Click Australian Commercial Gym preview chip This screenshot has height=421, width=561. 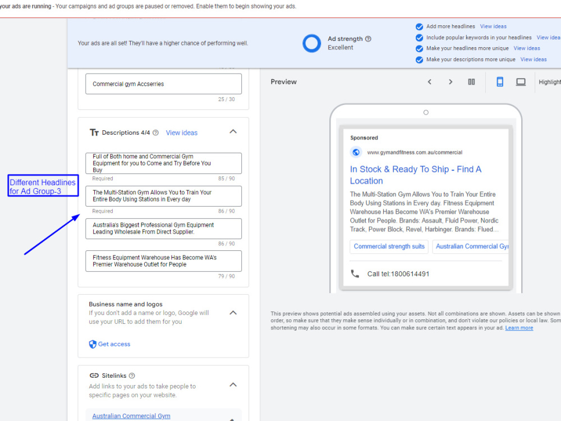pyautogui.click(x=471, y=246)
